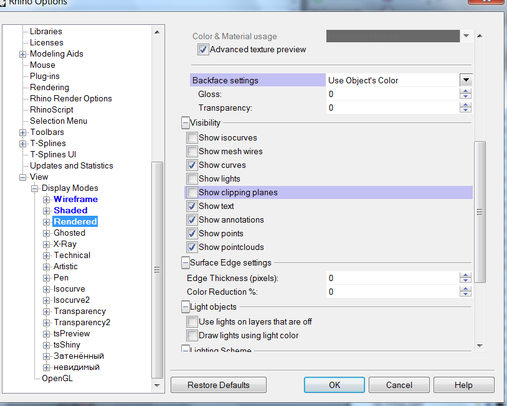Click Cancel button
The height and width of the screenshot is (406, 507).
click(399, 385)
